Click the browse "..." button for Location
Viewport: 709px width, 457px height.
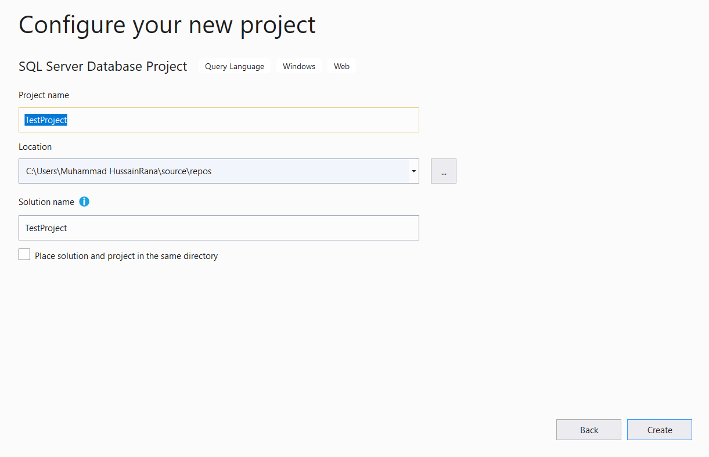443,171
